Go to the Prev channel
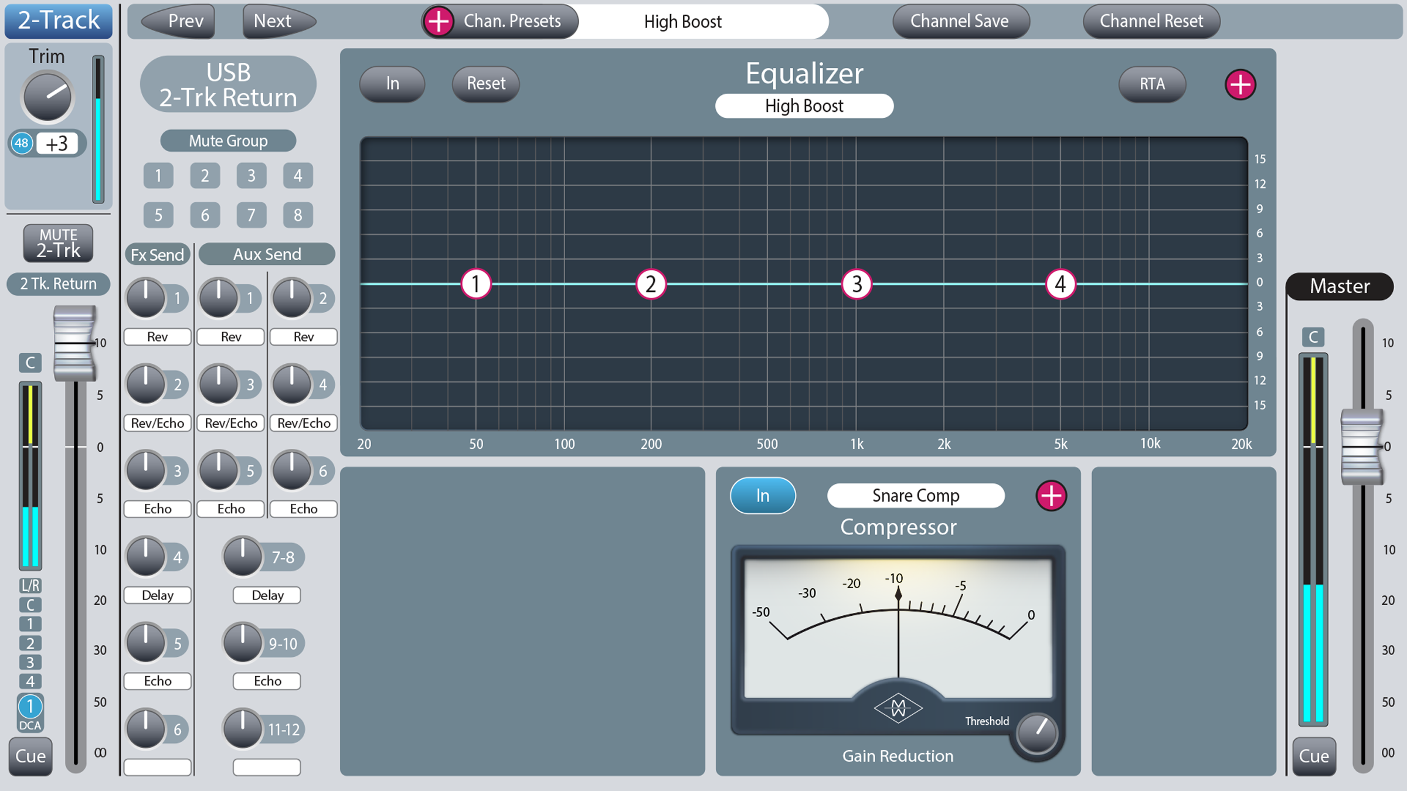The image size is (1407, 791). click(x=178, y=22)
